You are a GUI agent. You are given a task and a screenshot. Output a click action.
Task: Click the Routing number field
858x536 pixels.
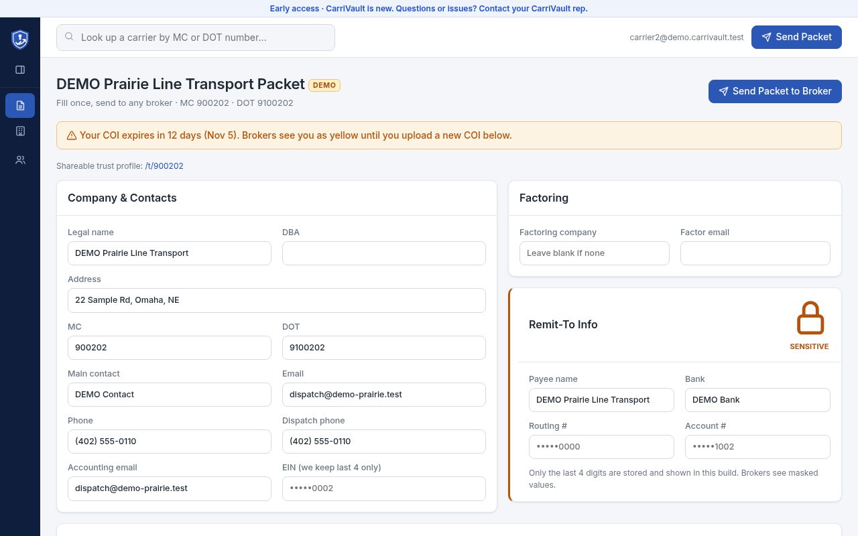click(601, 447)
